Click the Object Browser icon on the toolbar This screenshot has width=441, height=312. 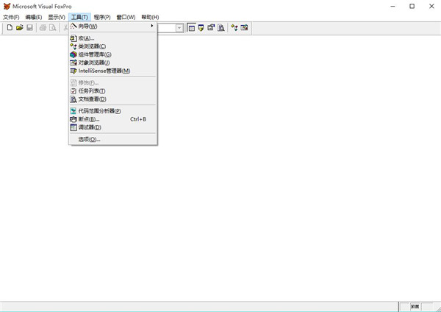(244, 28)
